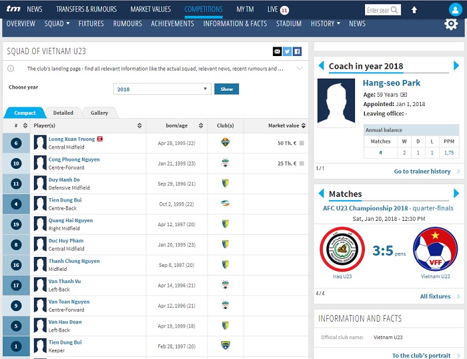
Task: Click the Transfermarkt logo
Action: [12, 9]
